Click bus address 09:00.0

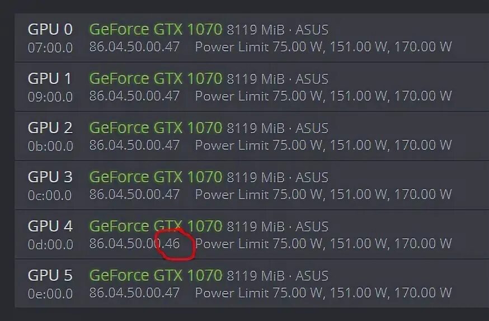pyautogui.click(x=50, y=97)
